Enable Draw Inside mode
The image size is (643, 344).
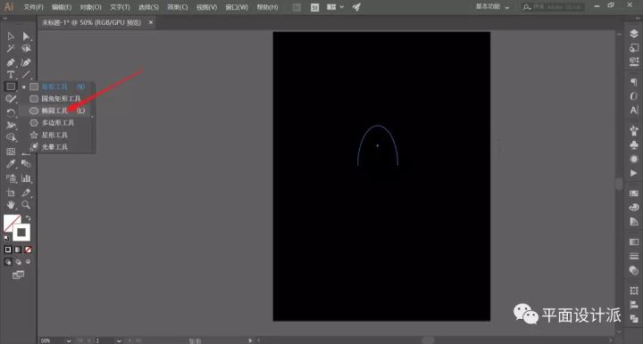28,262
